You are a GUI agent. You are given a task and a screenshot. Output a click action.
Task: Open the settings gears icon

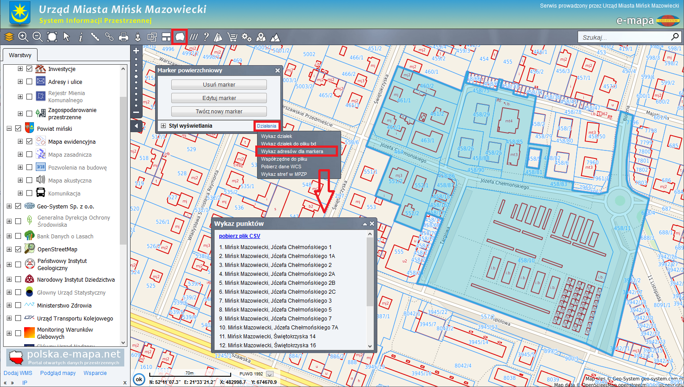click(246, 37)
